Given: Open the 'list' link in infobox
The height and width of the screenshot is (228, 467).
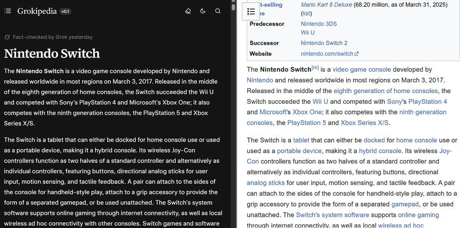Looking at the screenshot, I should 306,14.
